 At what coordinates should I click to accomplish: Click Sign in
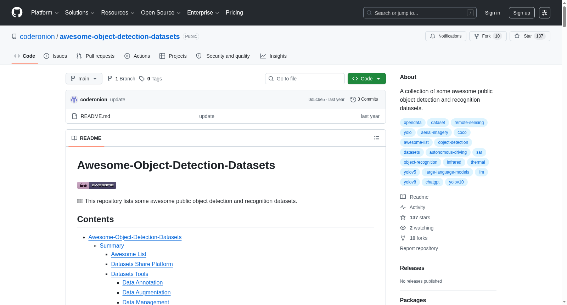pos(493,13)
